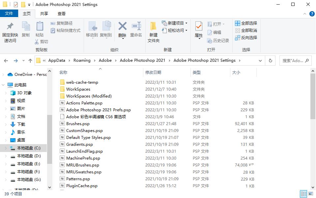
Task: Pin folder to Quick access
Action: click(10, 32)
